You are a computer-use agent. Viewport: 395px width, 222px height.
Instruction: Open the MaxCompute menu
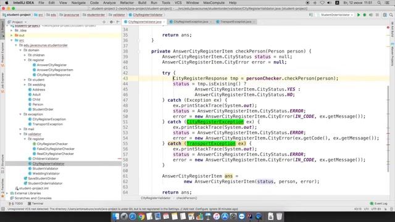(214, 2)
